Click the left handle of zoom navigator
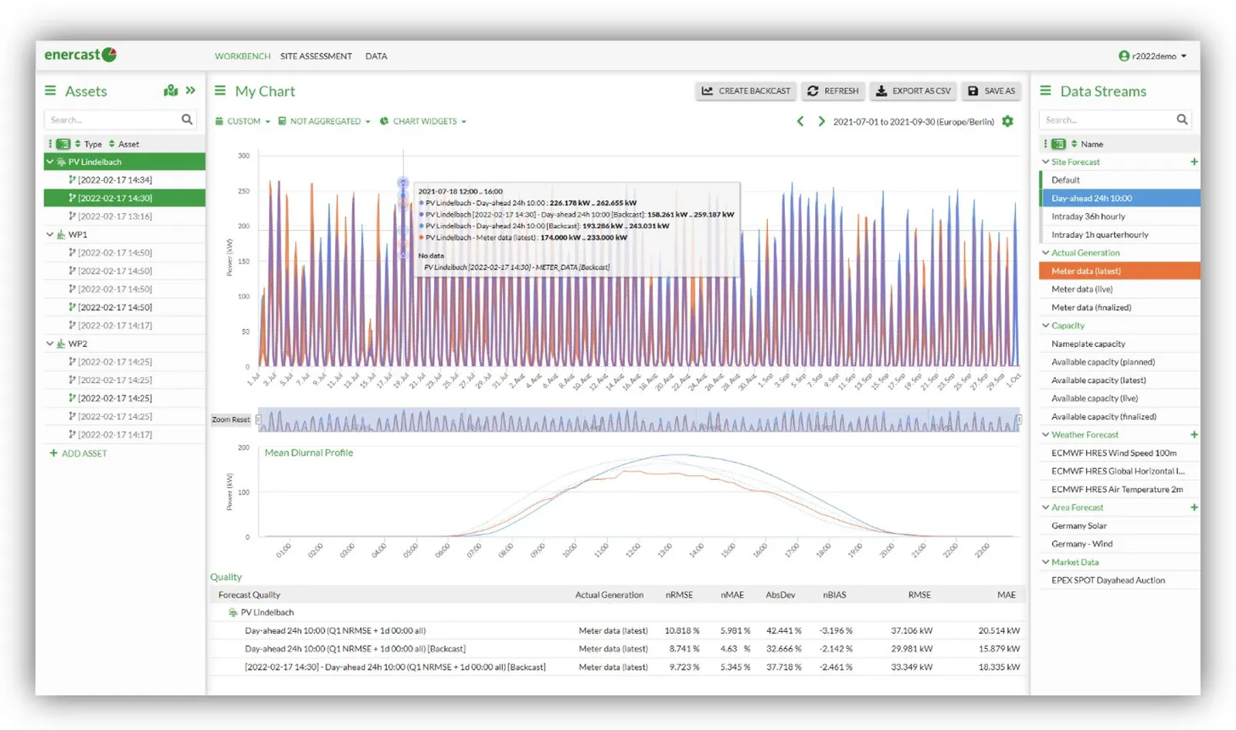Image resolution: width=1236 pixels, height=730 pixels. 259,419
